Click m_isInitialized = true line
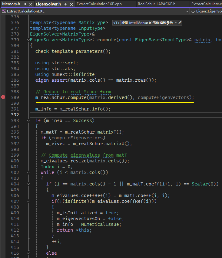Image resolution: width=222 pixels, height=258 pixels. point(88,213)
